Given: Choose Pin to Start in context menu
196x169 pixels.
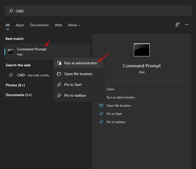Looking at the screenshot, I should [x=79, y=85].
